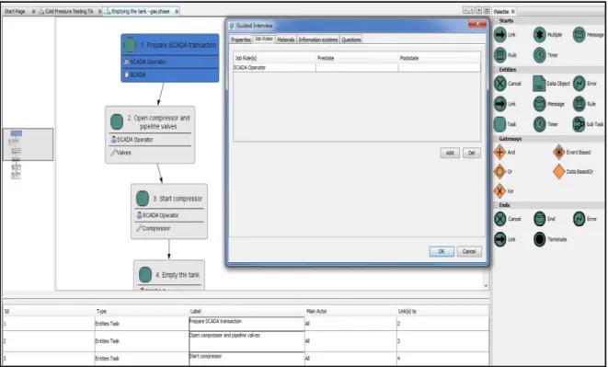
Task: Select the Error icon under Entities
Action: point(579,84)
